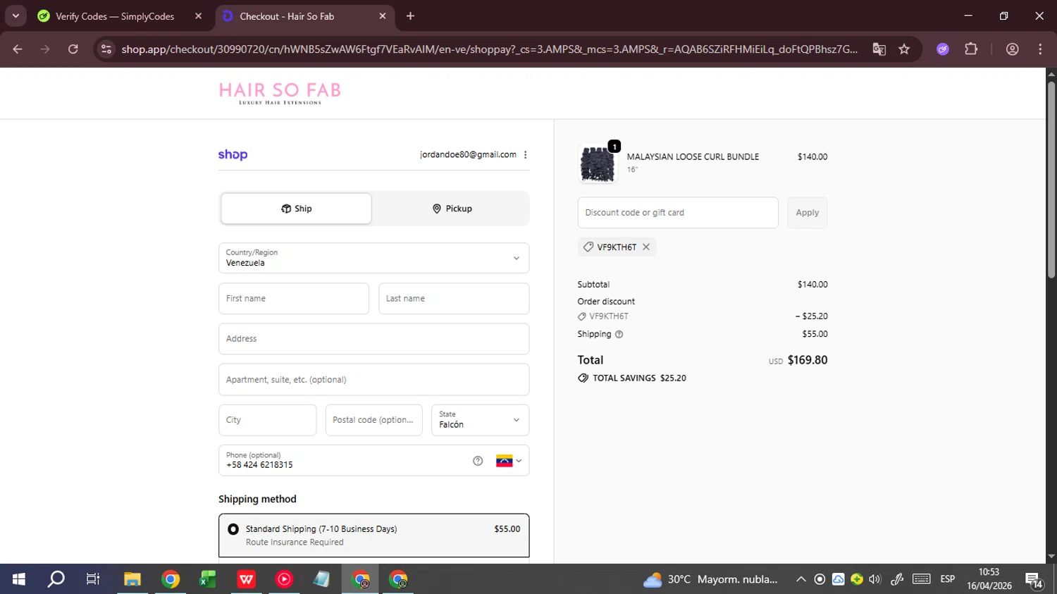The width and height of the screenshot is (1057, 594).
Task: Apply the discount code
Action: [808, 213]
